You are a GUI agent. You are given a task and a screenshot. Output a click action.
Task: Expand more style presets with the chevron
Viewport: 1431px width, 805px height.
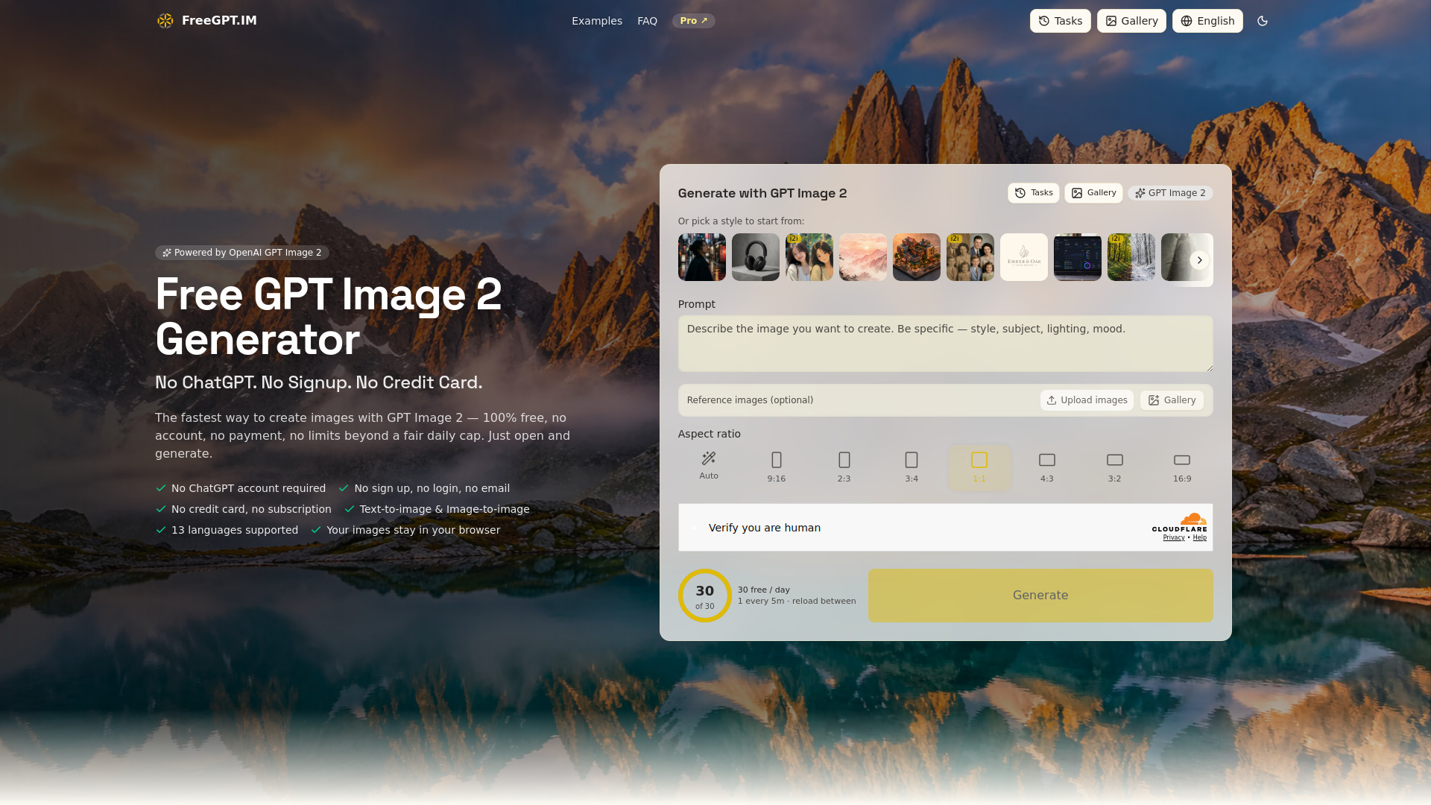pos(1199,259)
